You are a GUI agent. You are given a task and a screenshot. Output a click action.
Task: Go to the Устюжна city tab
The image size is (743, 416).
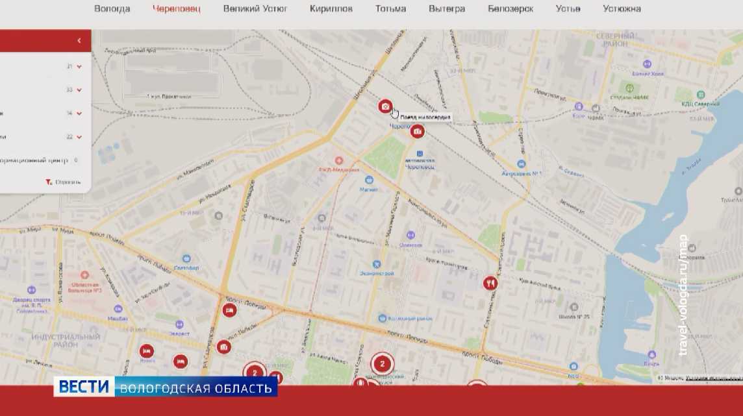point(622,8)
